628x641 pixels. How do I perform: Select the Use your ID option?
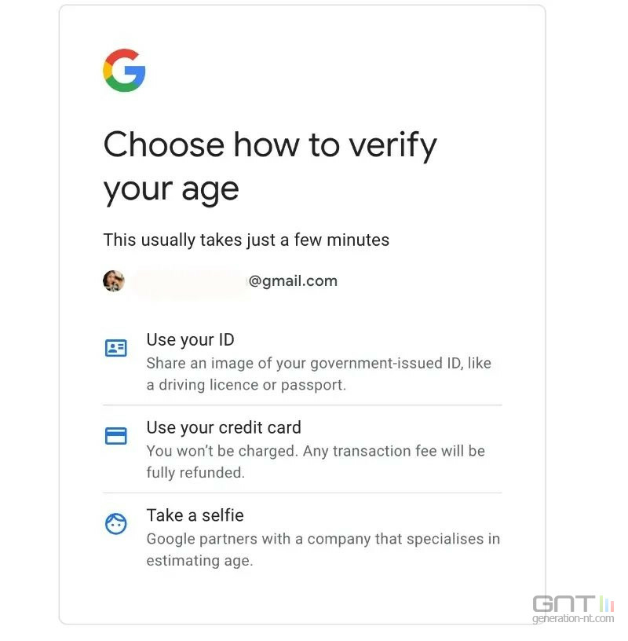pos(191,340)
